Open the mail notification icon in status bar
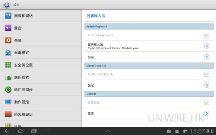 [177, 131]
